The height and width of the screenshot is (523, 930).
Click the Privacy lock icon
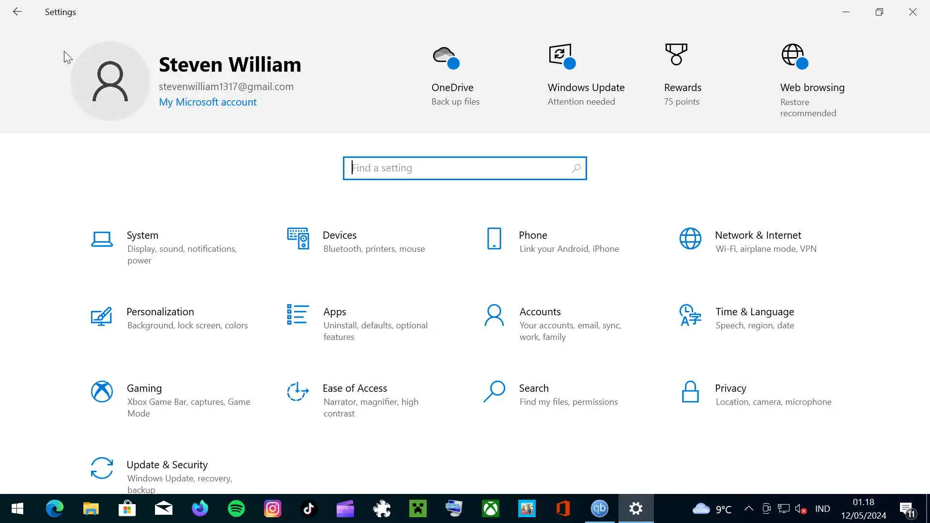pos(690,391)
